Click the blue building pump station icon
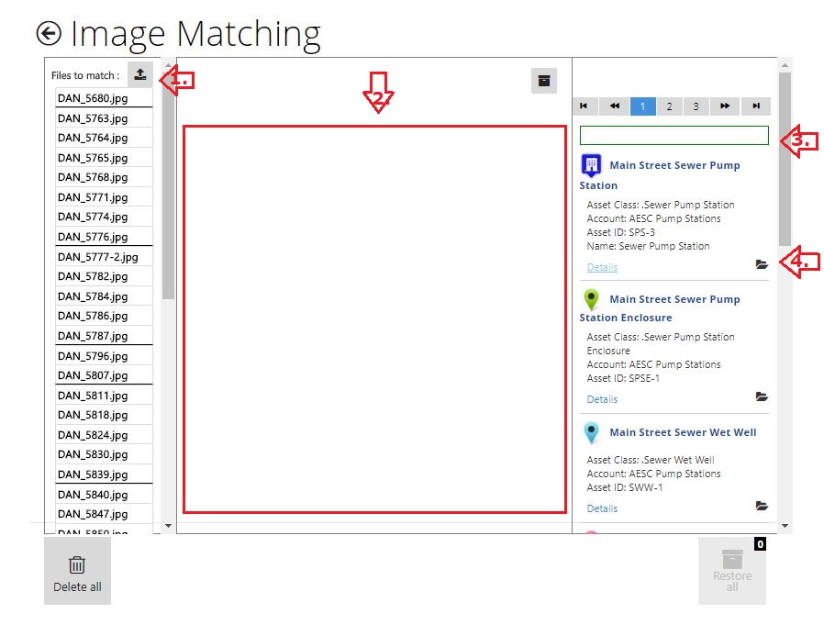Image resolution: width=824 pixels, height=625 pixels. coord(592,166)
